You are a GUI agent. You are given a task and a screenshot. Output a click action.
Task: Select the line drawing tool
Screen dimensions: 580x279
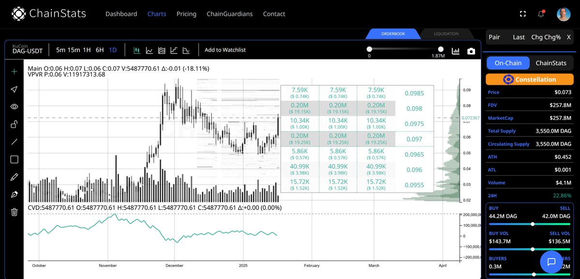pos(14,142)
